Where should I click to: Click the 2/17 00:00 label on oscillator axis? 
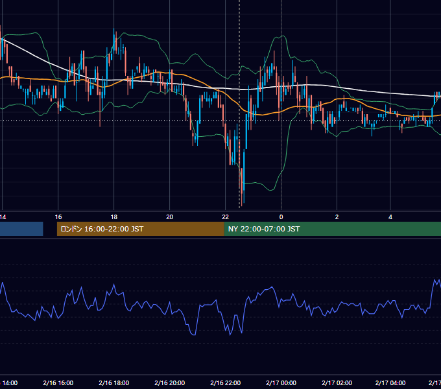281,383
